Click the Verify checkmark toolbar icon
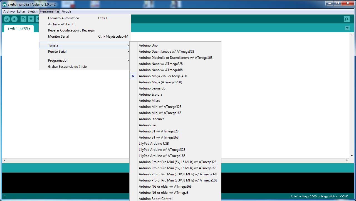Viewport: 356px width, 201px height. click(7, 19)
